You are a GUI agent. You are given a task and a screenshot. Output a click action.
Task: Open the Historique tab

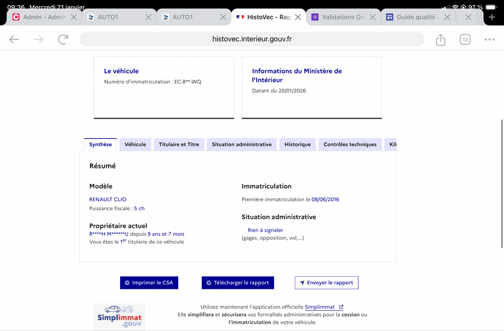click(297, 144)
